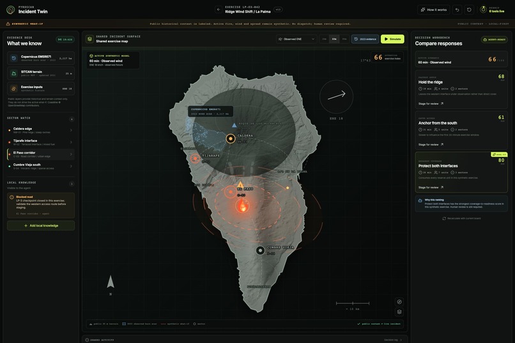515x343 pixels.
Task: Click the Exercise inputs wind icon
Action: pyautogui.click(x=14, y=89)
